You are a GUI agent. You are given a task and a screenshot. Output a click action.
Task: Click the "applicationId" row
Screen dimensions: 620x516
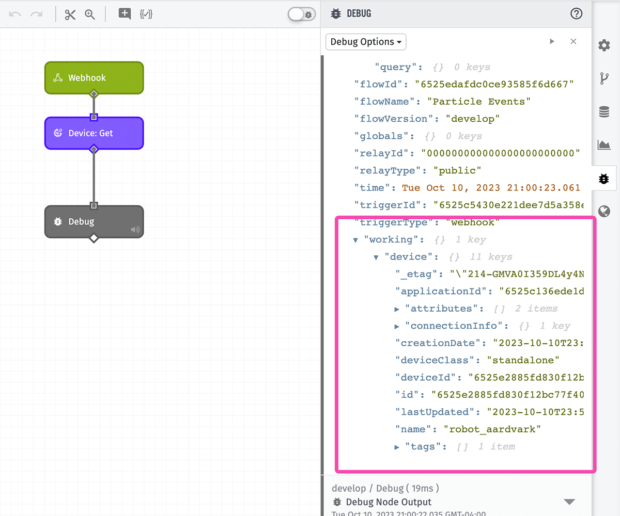click(490, 292)
